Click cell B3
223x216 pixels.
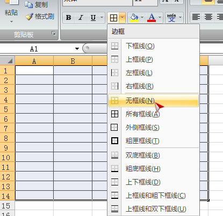coord(73,90)
